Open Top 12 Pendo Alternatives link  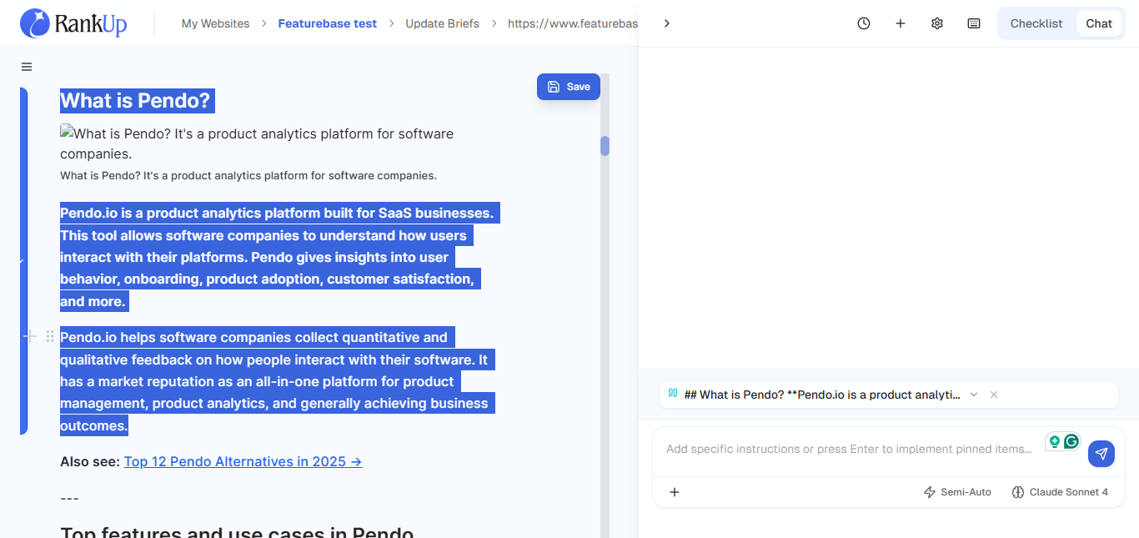pyautogui.click(x=243, y=461)
